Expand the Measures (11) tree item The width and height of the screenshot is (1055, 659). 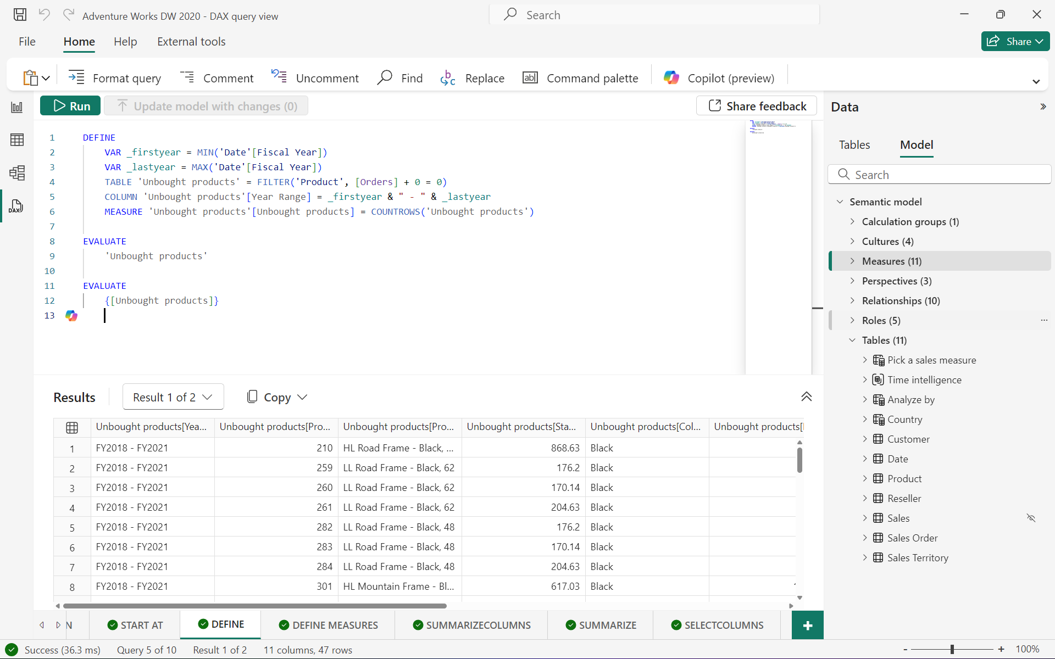pyautogui.click(x=853, y=261)
